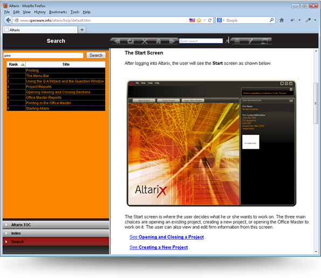
Task: Open See Opening and Closing a Project link
Action: coord(167,237)
